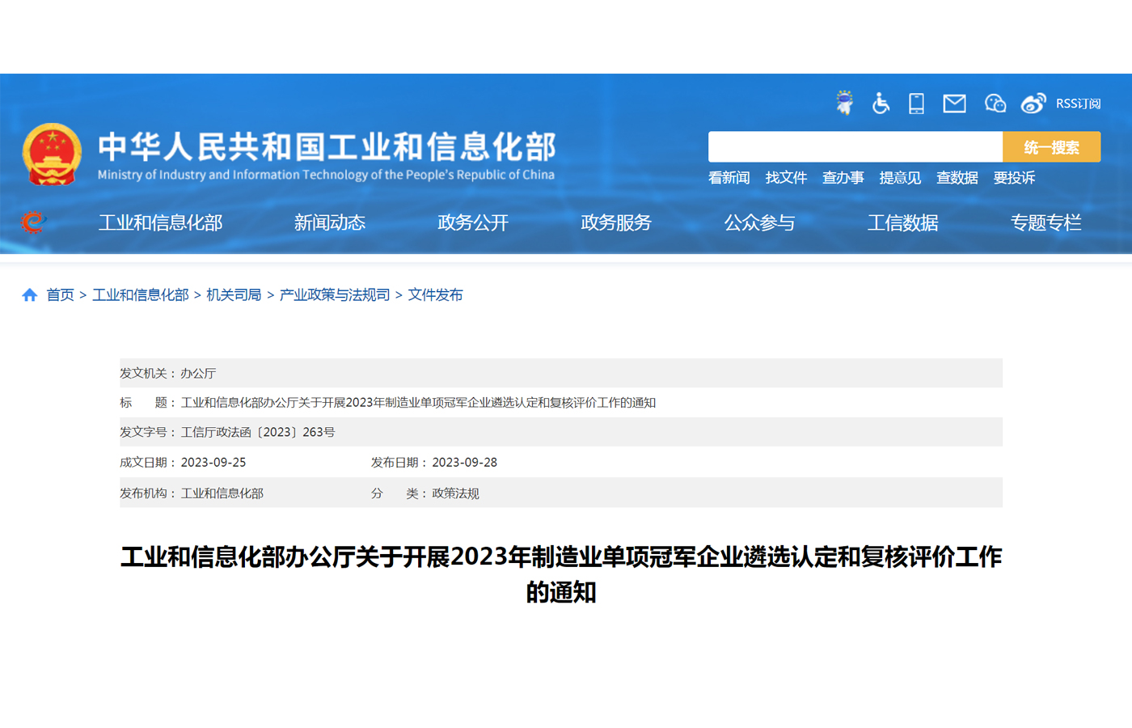Click the 标题 row document title text
Viewport: 1132px width, 728px height.
[x=418, y=403]
